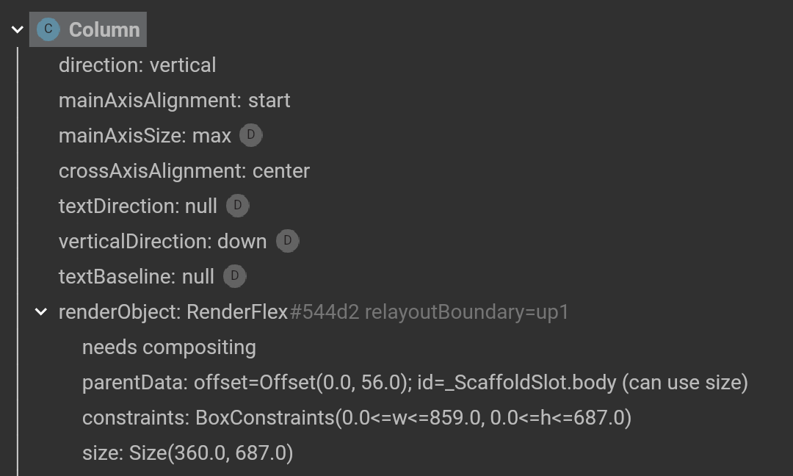793x476 pixels.
Task: Click the D badge next to textDirection: null
Action: pos(237,206)
